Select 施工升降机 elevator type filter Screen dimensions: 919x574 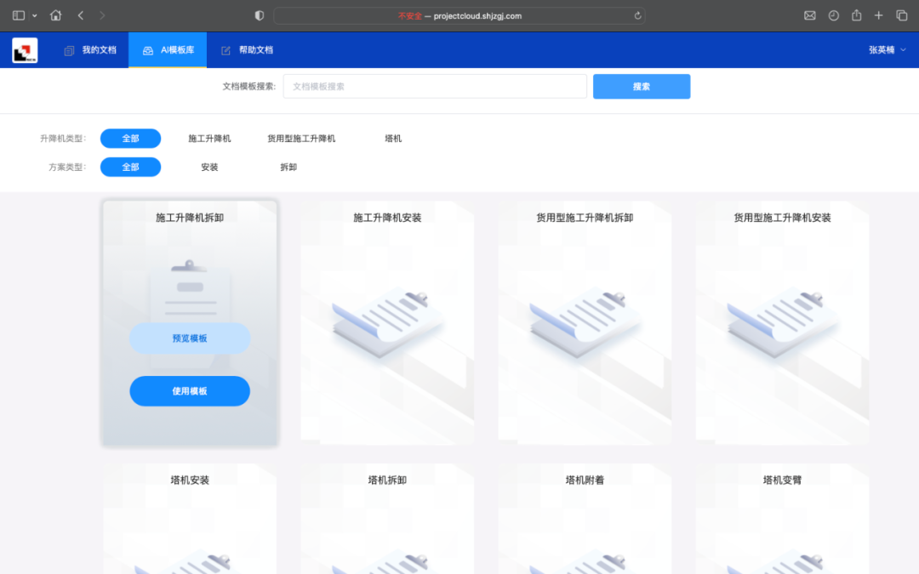click(x=209, y=138)
